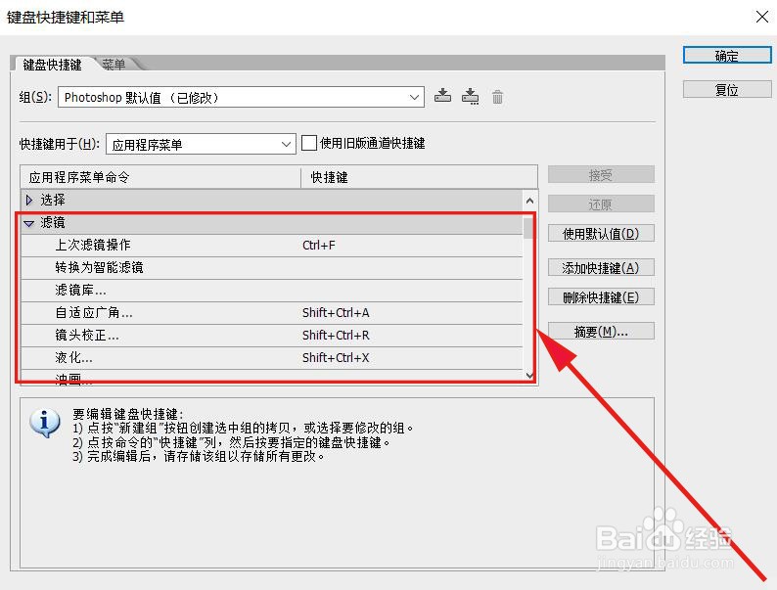Screen dimensions: 777x590
Task: Click the 还原 button
Action: pos(601,204)
